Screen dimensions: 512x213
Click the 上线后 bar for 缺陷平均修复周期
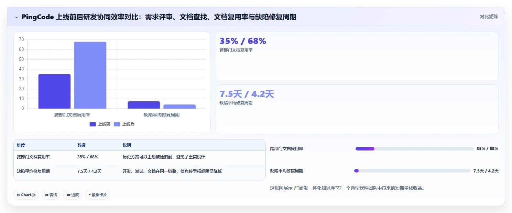click(179, 106)
